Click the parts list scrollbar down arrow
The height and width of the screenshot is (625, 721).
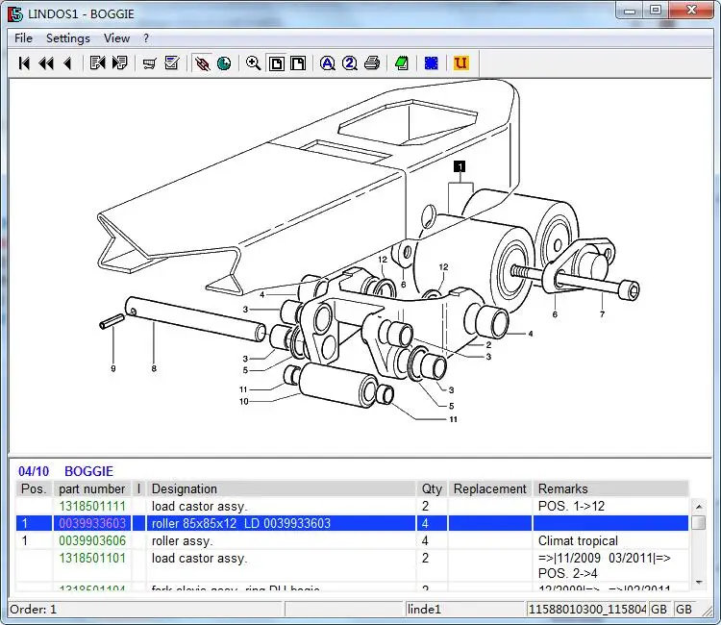click(699, 581)
